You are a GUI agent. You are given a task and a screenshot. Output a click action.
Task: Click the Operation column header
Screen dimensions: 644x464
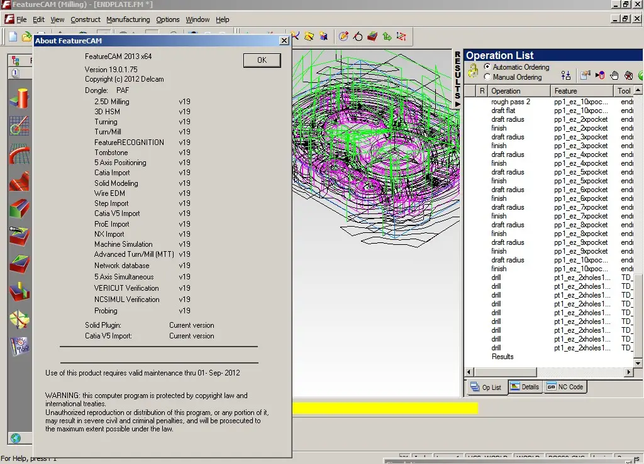(518, 90)
